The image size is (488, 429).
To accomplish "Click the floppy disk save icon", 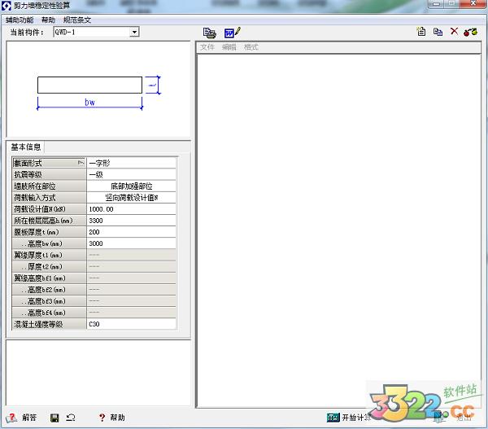I will point(54,418).
